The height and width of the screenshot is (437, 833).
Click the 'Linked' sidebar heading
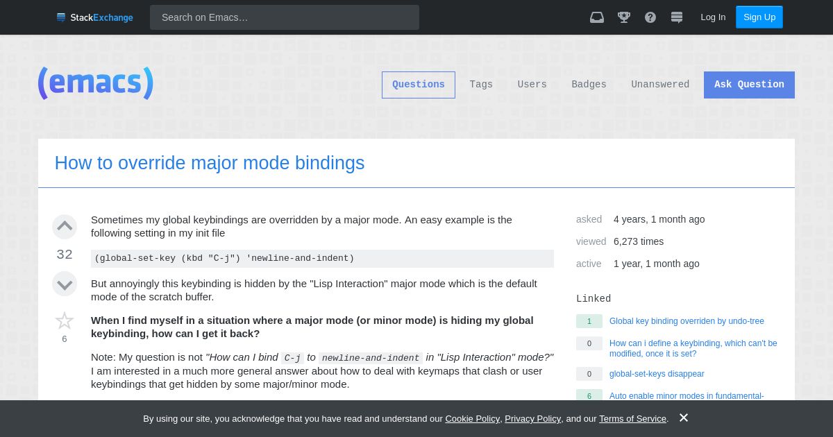594,299
